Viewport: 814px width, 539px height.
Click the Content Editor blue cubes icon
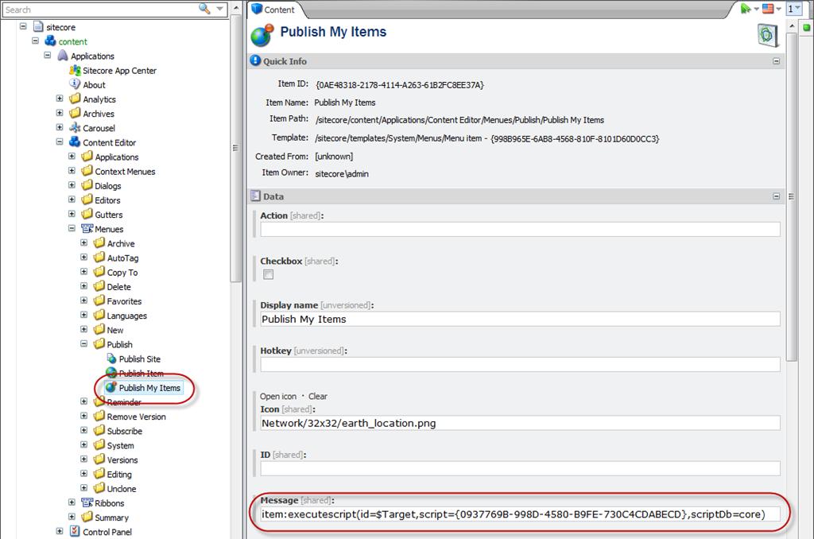point(75,142)
